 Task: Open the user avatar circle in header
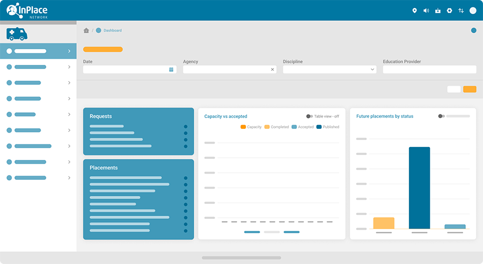(x=473, y=11)
